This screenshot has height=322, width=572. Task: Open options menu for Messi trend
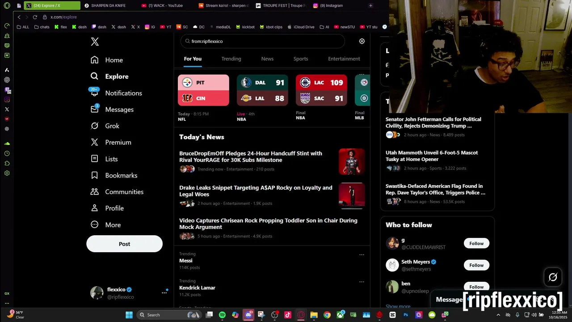[362, 255]
